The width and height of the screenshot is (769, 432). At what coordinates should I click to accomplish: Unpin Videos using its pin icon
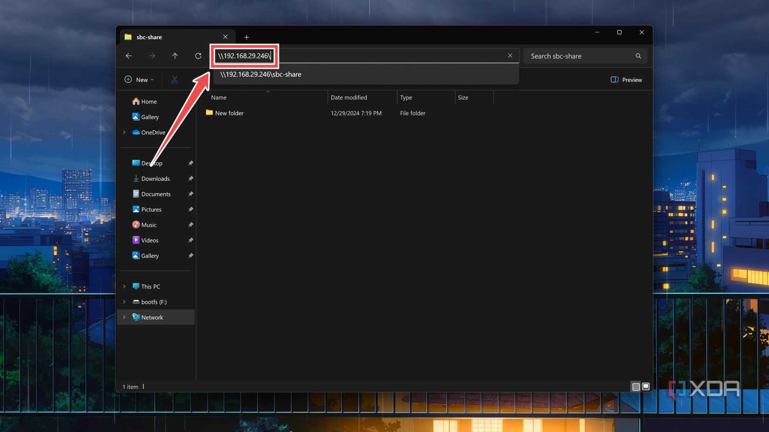coord(190,240)
